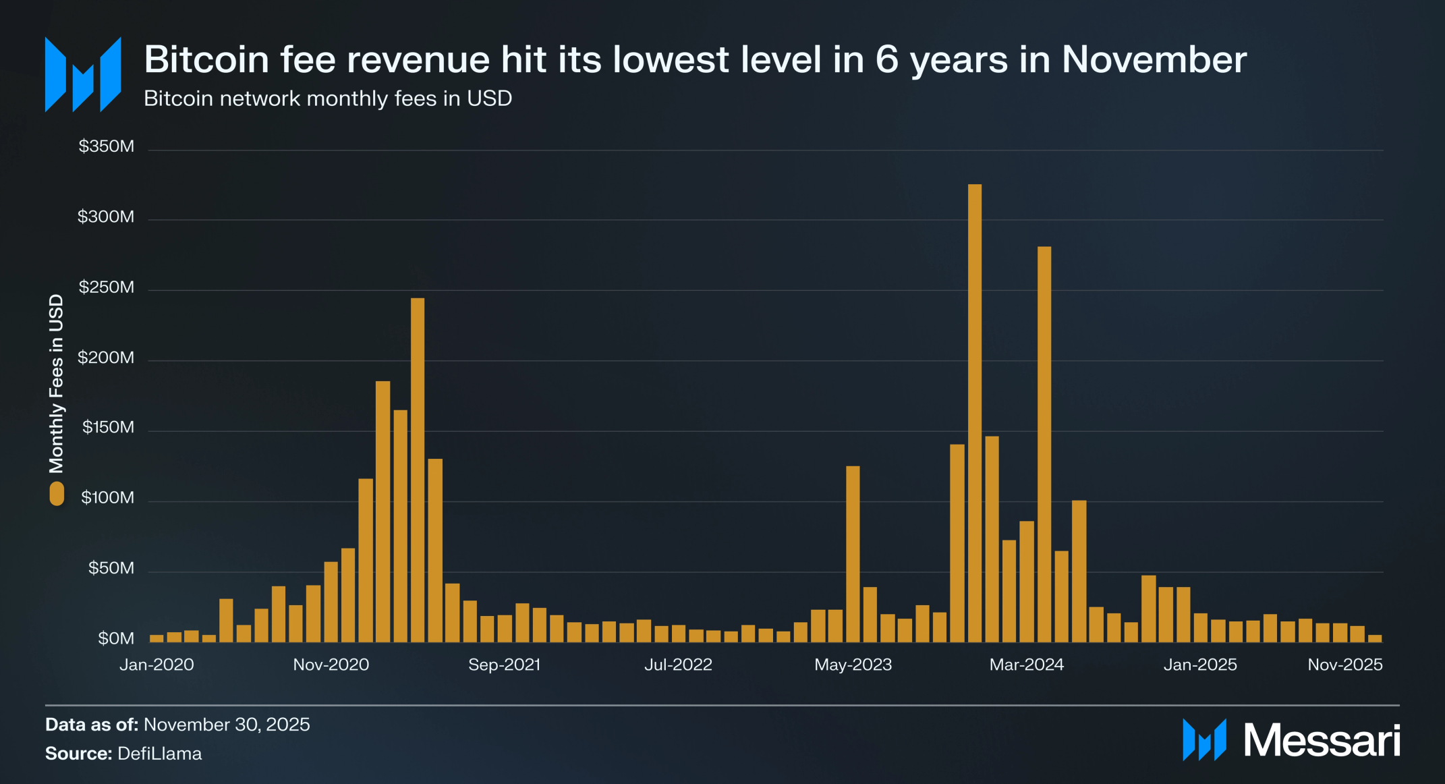1445x784 pixels.
Task: Click the orange legend marker beside the axis title
Action: [57, 493]
